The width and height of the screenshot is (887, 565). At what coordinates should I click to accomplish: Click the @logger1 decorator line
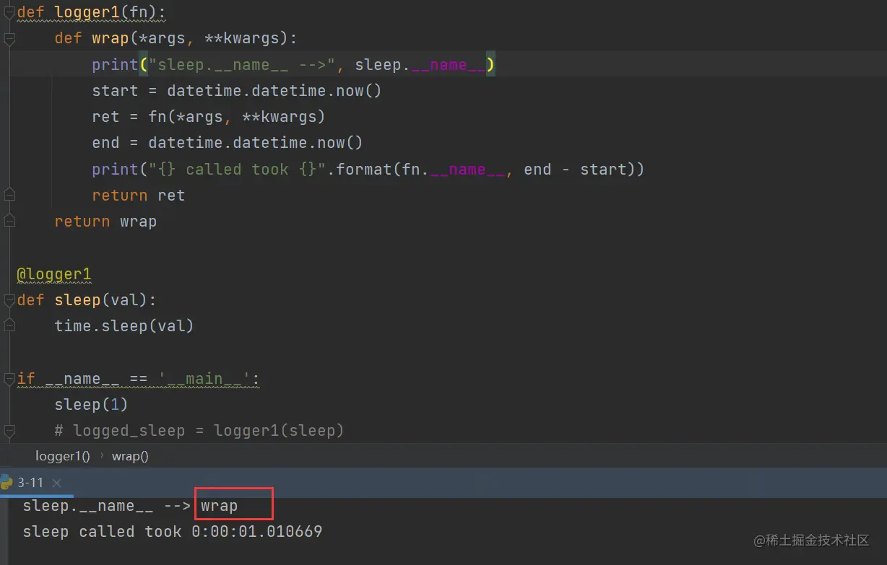point(54,274)
